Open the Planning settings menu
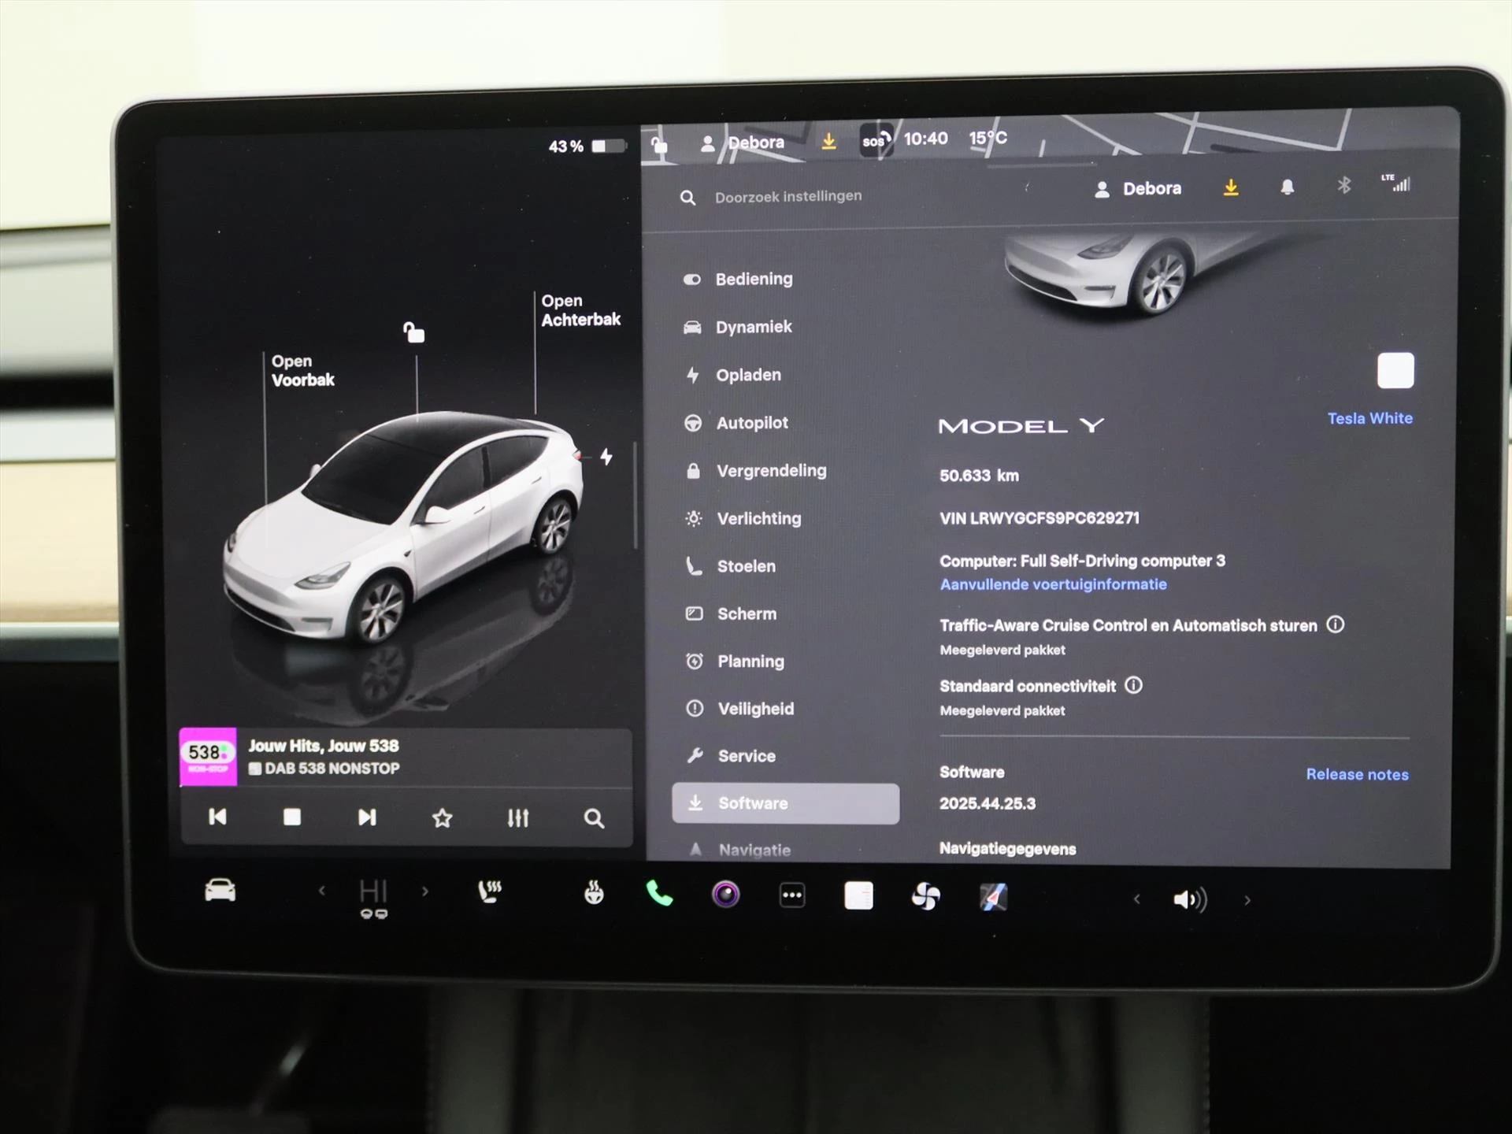1512x1134 pixels. 735,661
